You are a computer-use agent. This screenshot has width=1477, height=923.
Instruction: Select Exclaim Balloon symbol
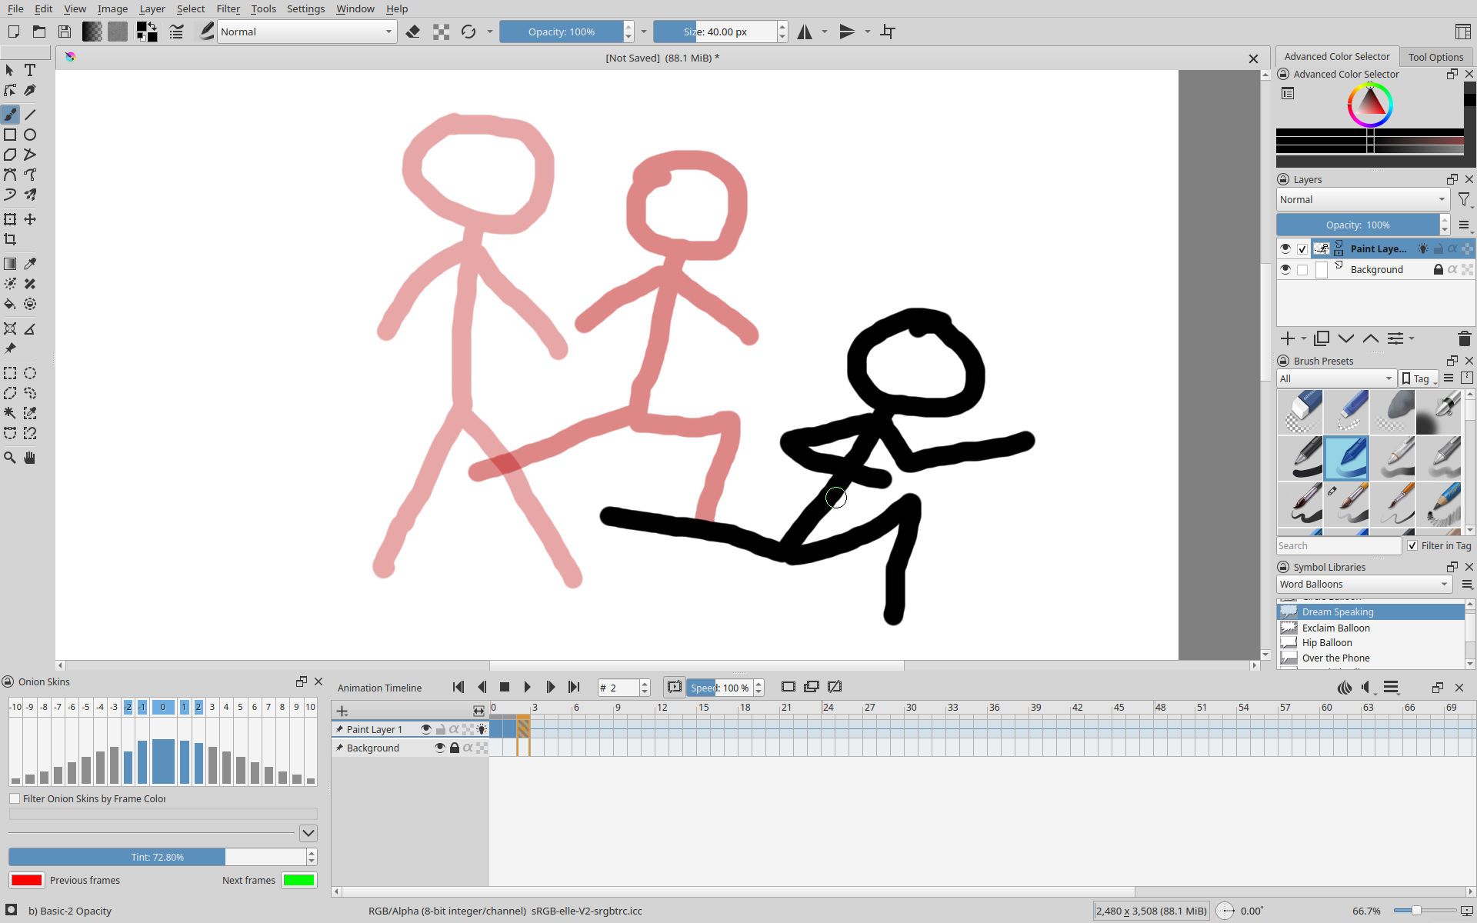pos(1335,628)
